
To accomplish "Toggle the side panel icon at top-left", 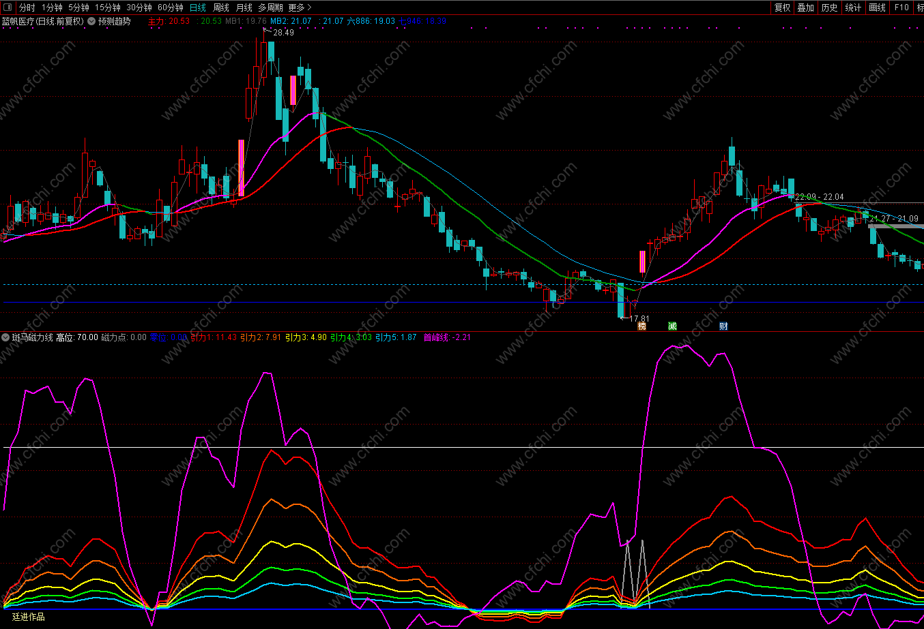I will (8, 7).
